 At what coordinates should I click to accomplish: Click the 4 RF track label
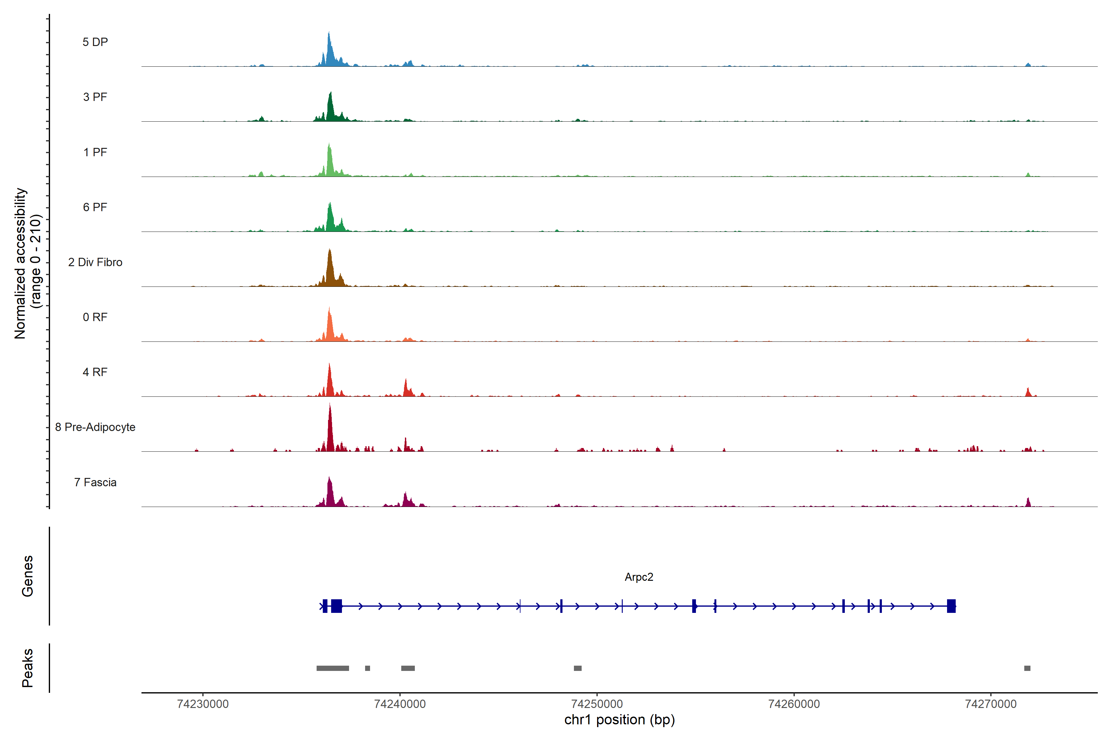95,372
